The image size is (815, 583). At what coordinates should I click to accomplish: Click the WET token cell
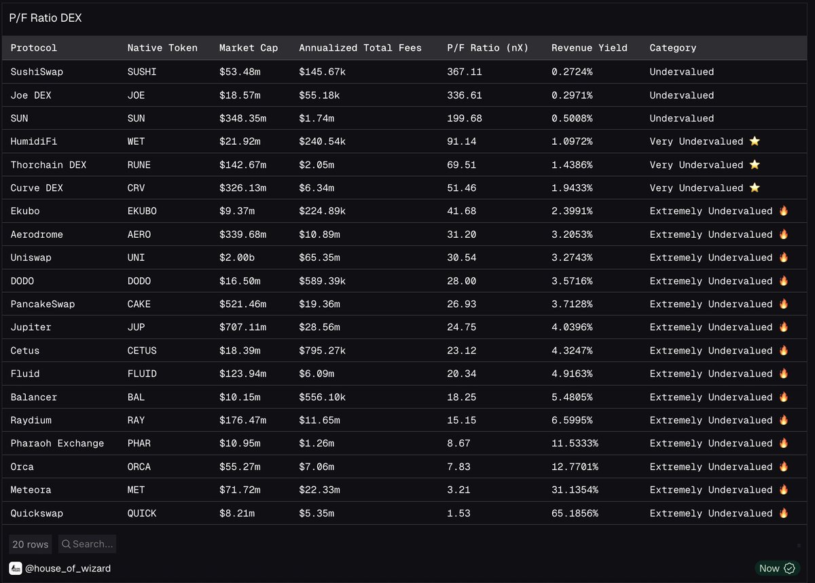coord(136,141)
